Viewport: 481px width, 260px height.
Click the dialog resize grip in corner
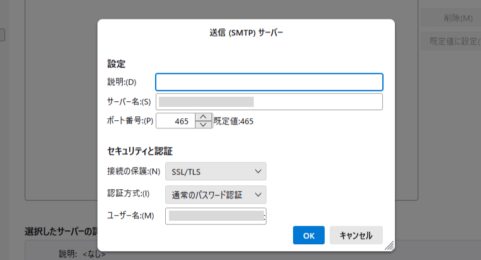pyautogui.click(x=389, y=245)
